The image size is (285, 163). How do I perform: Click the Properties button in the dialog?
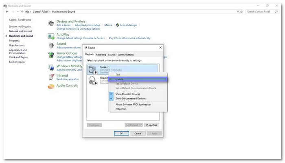point(151,125)
